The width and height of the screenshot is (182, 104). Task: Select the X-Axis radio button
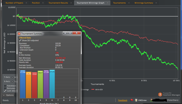pos(12,81)
